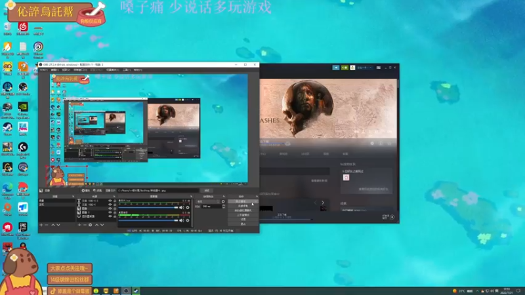This screenshot has height=295, width=525.
Task: Open the Tools menu in OBS menu bar
Action: [x=127, y=70]
